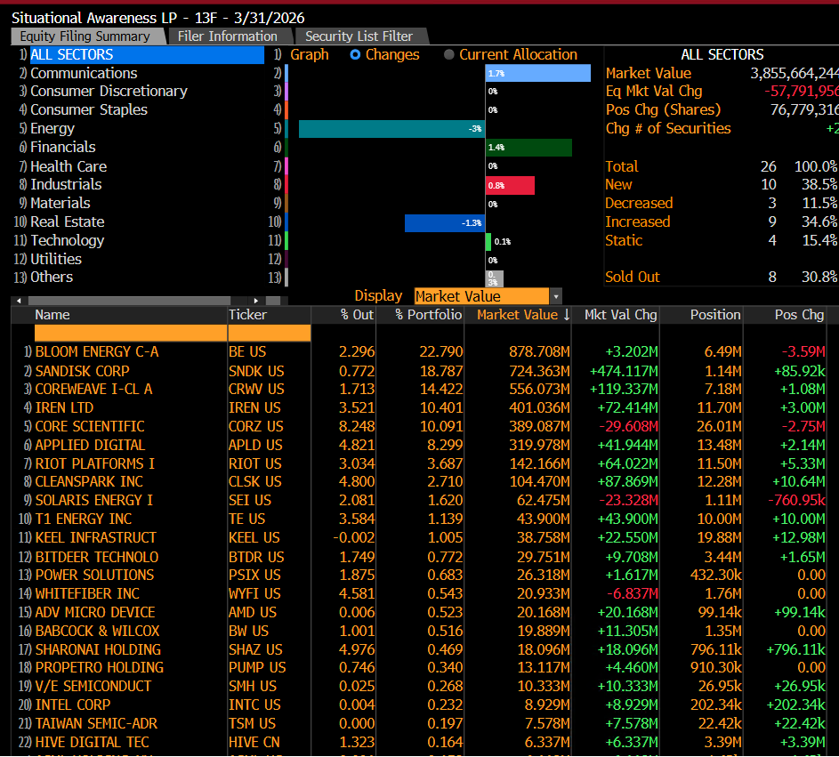Open the IREN LTD holding

click(x=64, y=408)
